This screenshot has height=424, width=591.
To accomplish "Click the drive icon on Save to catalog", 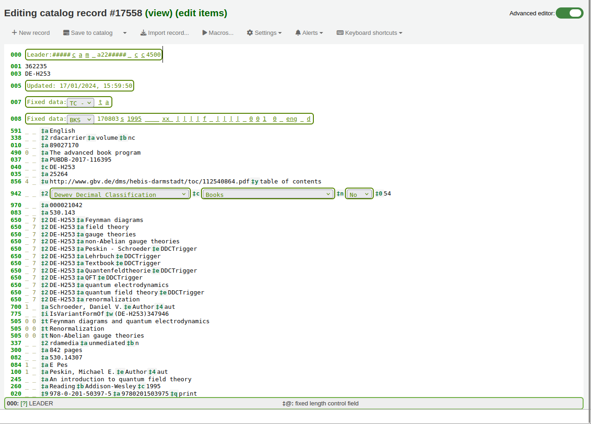I will coord(66,33).
